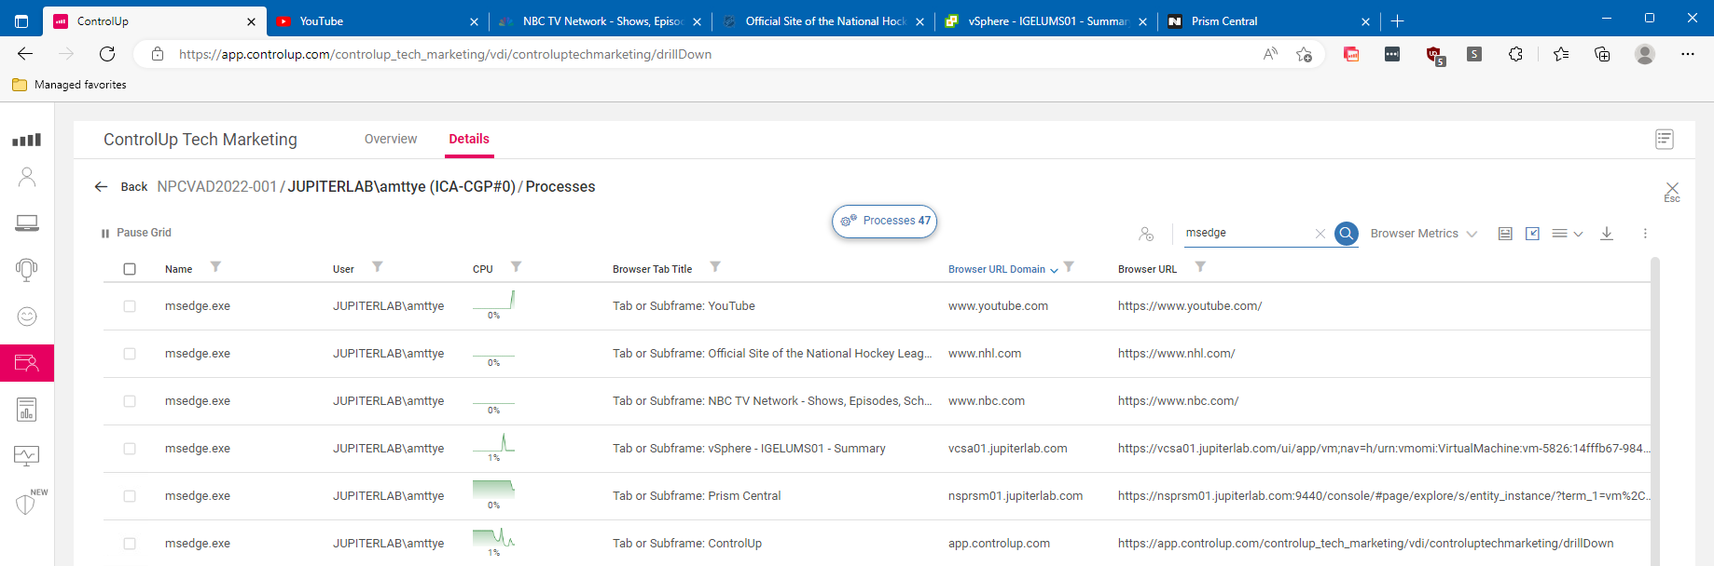Click the grid vertical scrollbar
1714x566 pixels.
coord(1655,410)
